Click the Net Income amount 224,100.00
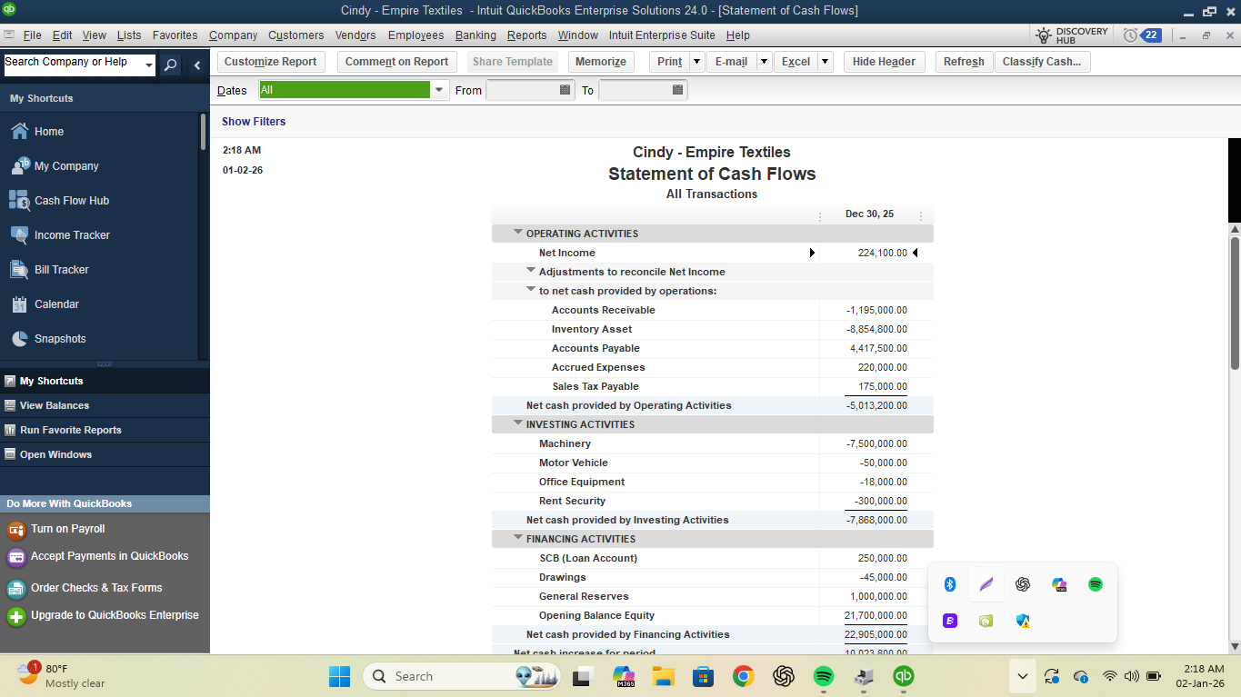 click(x=882, y=253)
